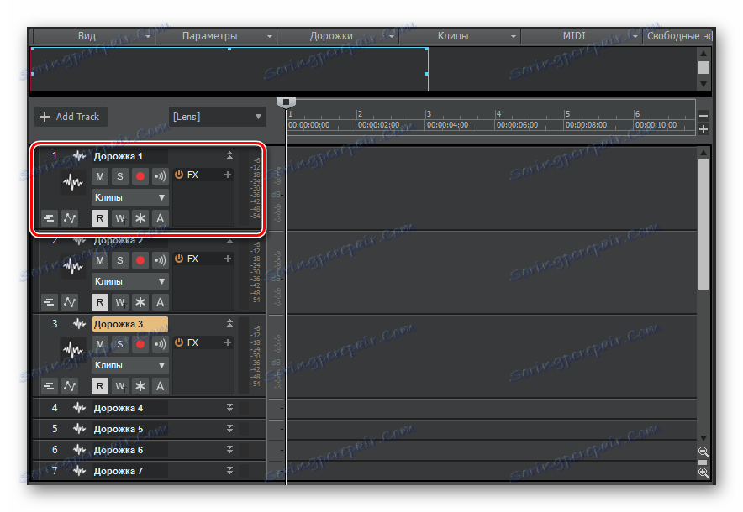743x512 pixels.
Task: Toggle automation read R on Дорожка 1
Action: pyautogui.click(x=100, y=218)
